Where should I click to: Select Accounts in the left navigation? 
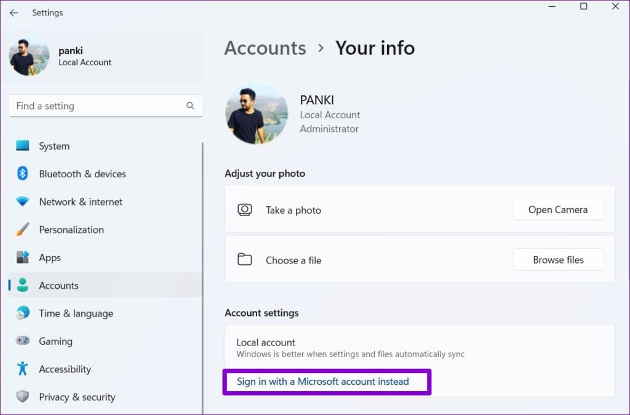58,285
